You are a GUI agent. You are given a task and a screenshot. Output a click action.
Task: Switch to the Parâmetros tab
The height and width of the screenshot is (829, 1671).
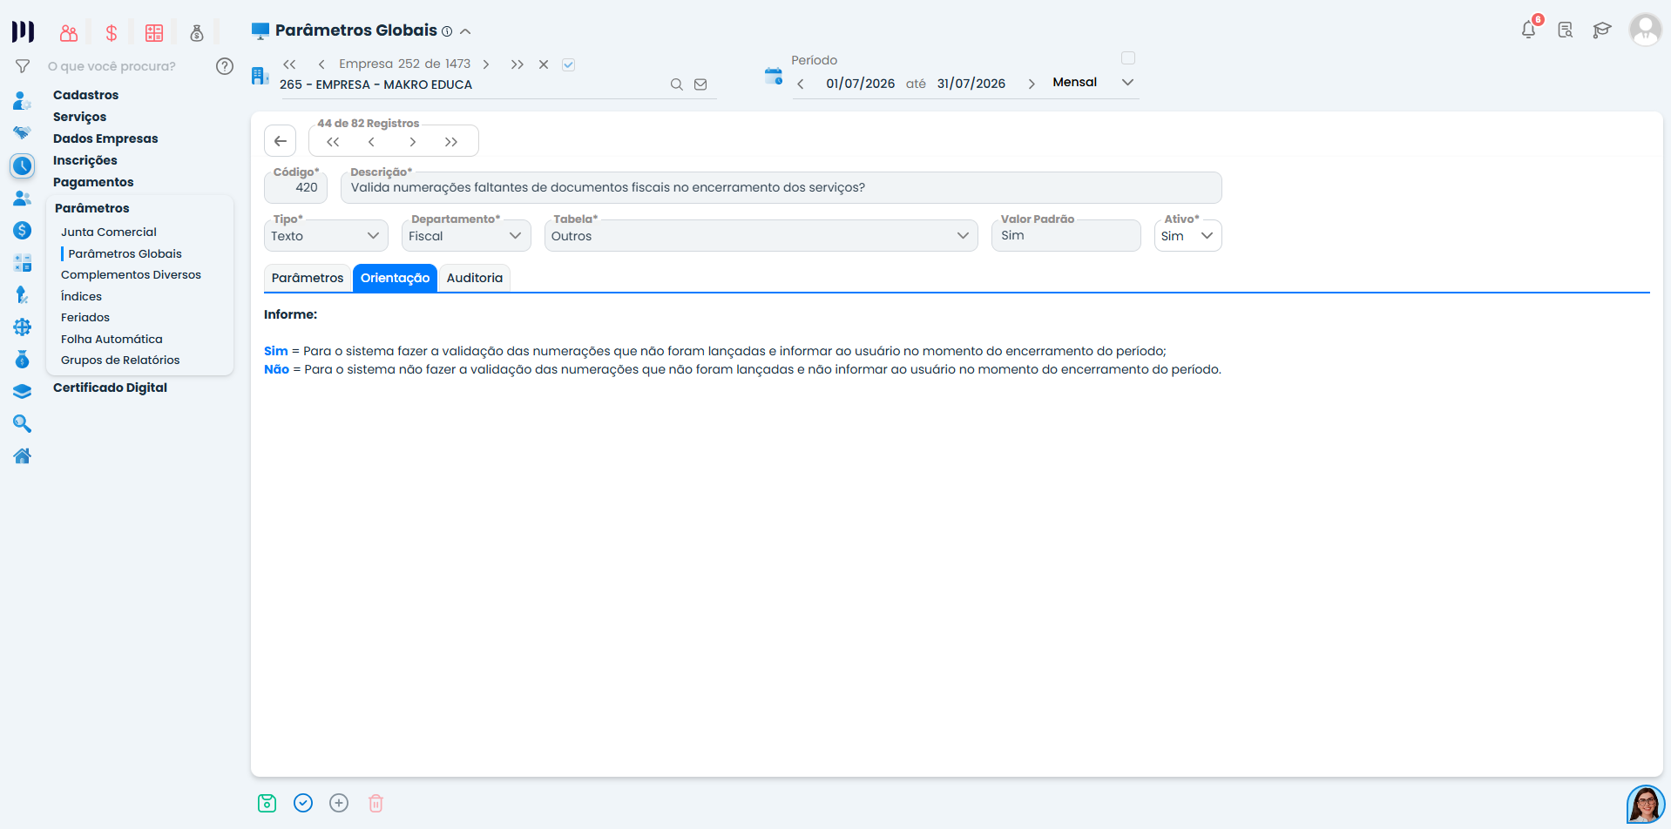pos(308,278)
